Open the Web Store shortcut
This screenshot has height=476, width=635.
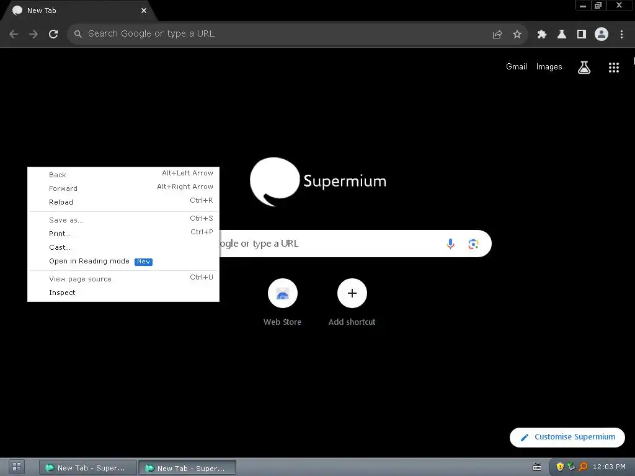click(283, 302)
